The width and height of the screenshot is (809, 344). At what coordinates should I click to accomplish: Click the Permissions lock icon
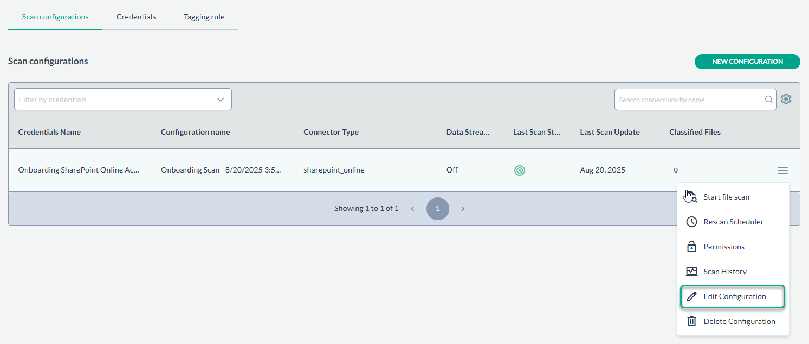[691, 247]
